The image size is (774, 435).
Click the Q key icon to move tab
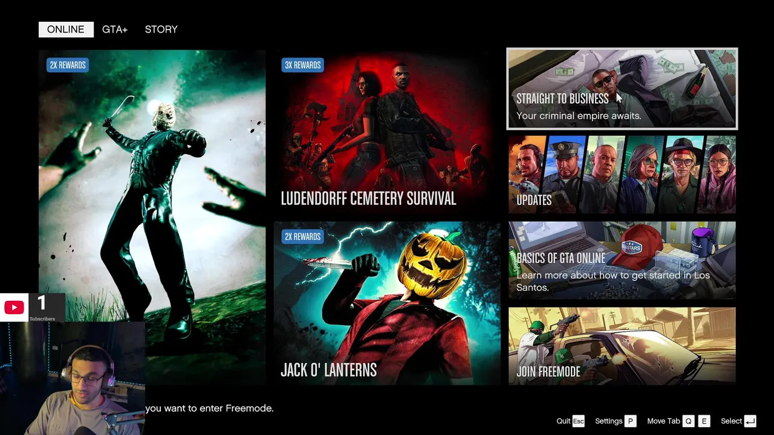click(689, 421)
